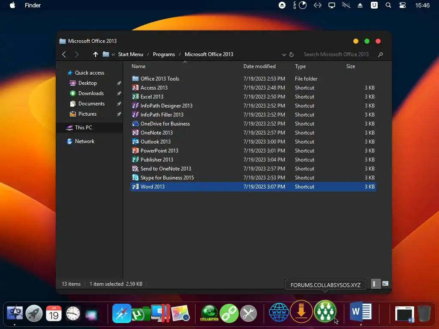The width and height of the screenshot is (439, 329).
Task: Open the WWW globe dock icon
Action: coord(279,312)
